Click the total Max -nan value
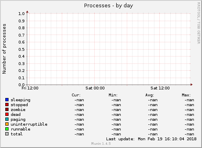This screenshot has width=202, height=148. (x=189, y=134)
